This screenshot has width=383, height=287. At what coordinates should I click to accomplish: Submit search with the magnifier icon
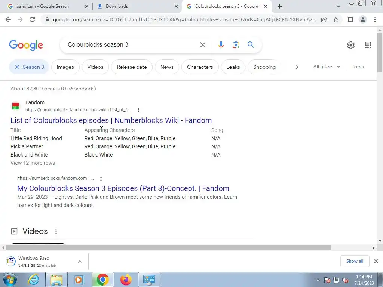pyautogui.click(x=251, y=45)
